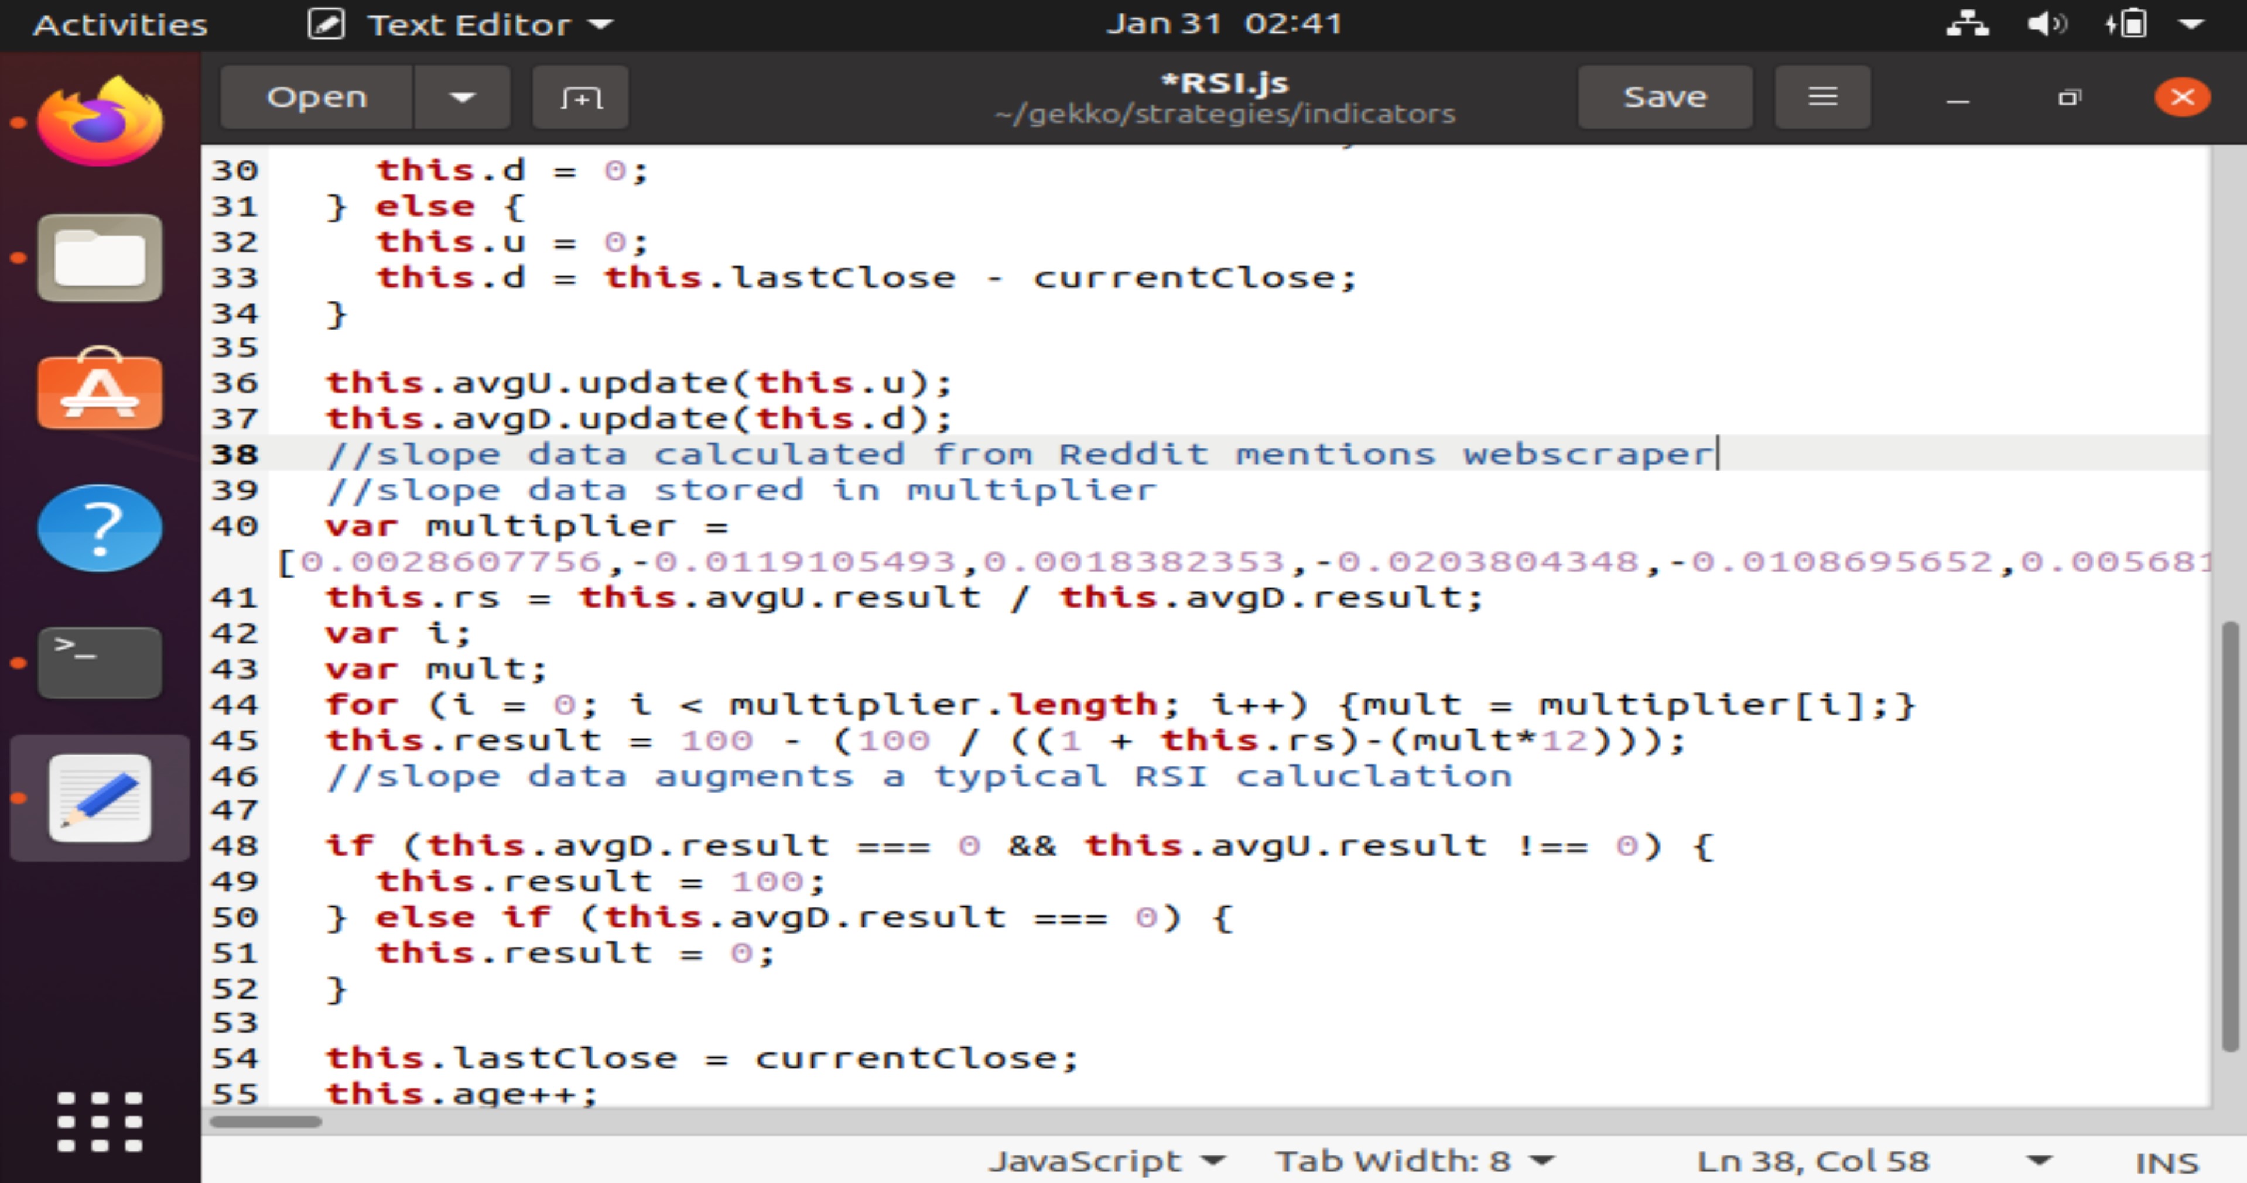Click the network icon in top bar
The width and height of the screenshot is (2247, 1183).
(x=1967, y=23)
